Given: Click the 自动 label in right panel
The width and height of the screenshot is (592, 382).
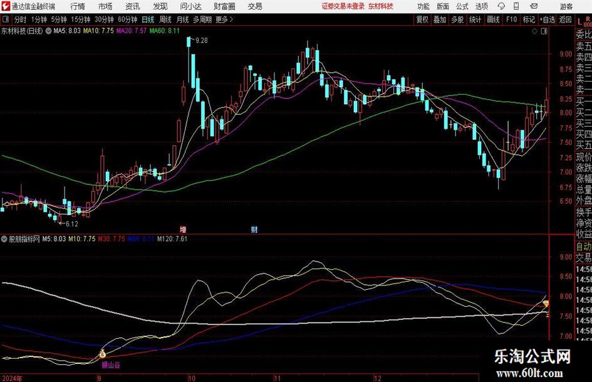Looking at the screenshot, I should 584,247.
